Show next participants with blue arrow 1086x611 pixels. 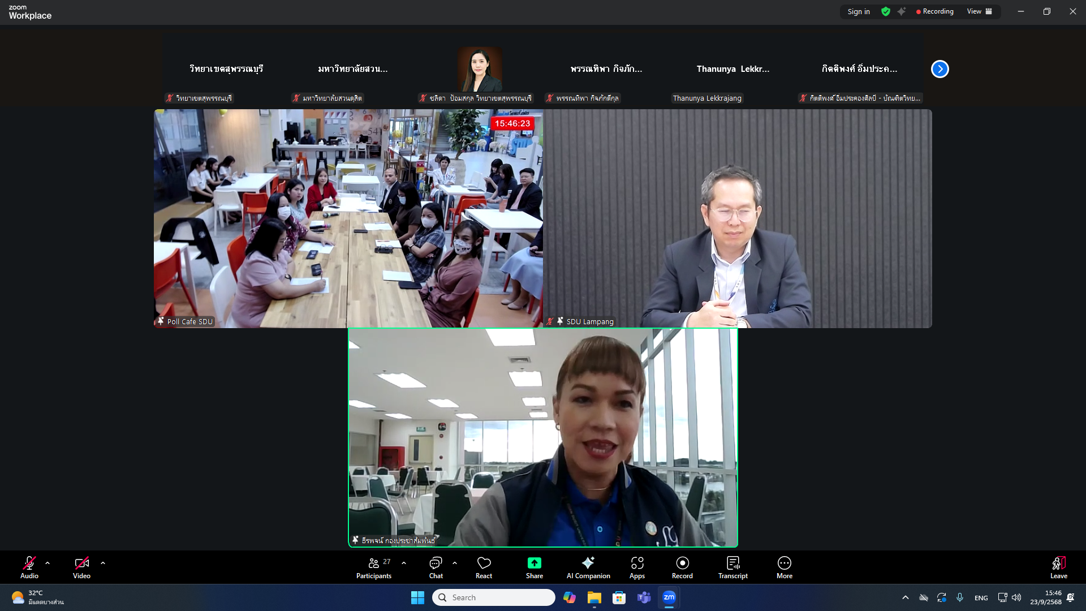940,69
